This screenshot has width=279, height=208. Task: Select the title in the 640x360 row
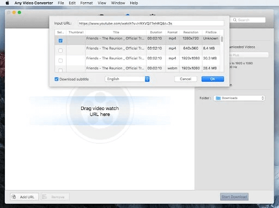tap(116, 48)
